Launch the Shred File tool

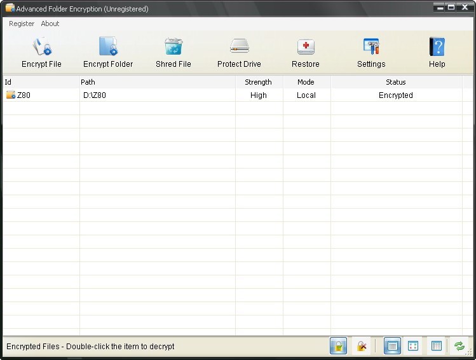173,53
